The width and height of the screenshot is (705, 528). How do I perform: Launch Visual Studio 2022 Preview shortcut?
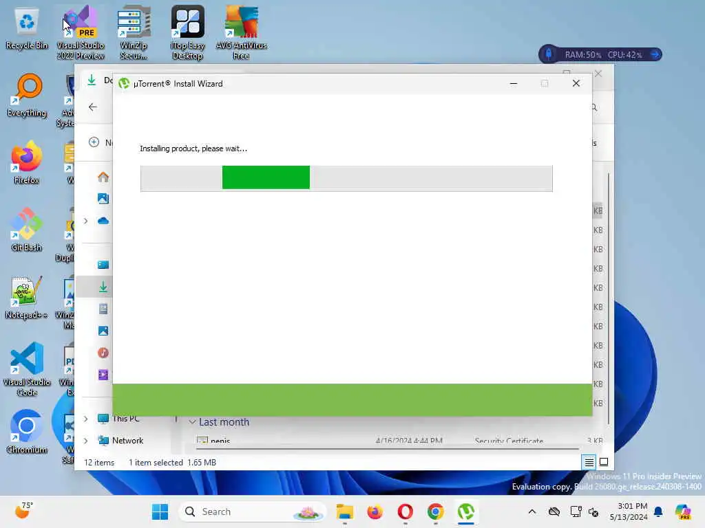click(81, 32)
